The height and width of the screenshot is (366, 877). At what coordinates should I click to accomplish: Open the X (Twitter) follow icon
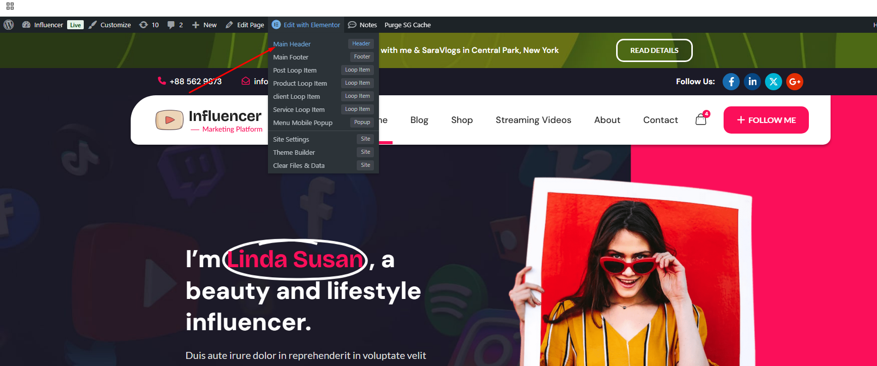tap(773, 82)
